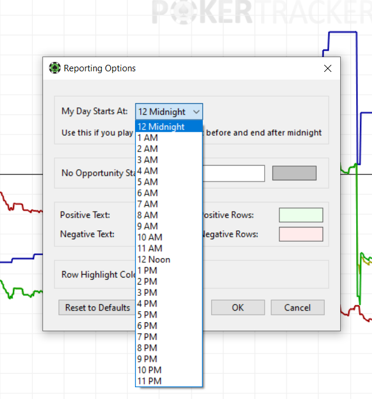Open the Positive Rows green color swatch
This screenshot has width=372, height=399.
301,215
